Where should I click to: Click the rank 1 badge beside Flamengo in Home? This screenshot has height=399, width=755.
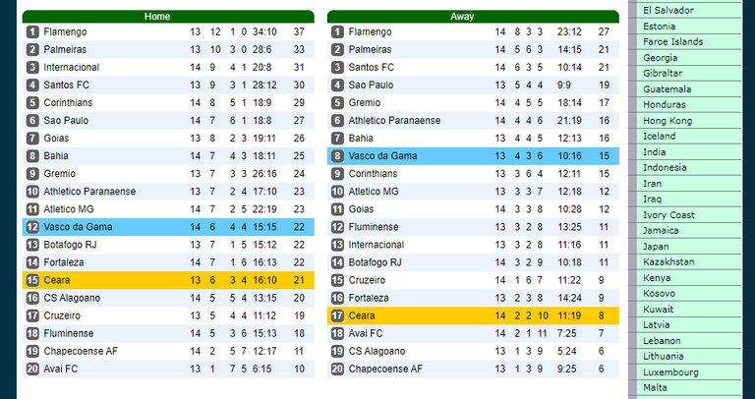pos(32,32)
